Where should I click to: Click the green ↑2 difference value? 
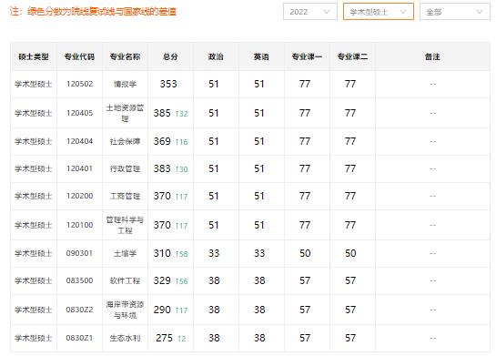coord(182,339)
